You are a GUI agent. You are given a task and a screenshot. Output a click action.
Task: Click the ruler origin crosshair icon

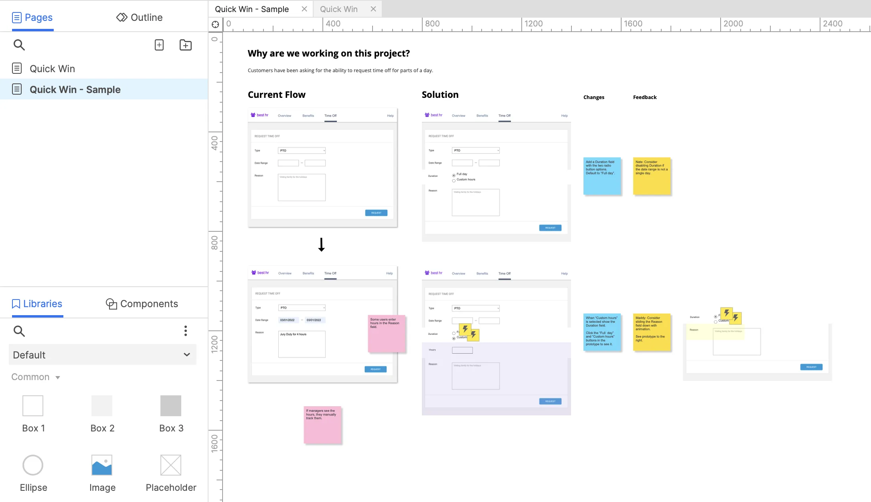[x=215, y=24]
